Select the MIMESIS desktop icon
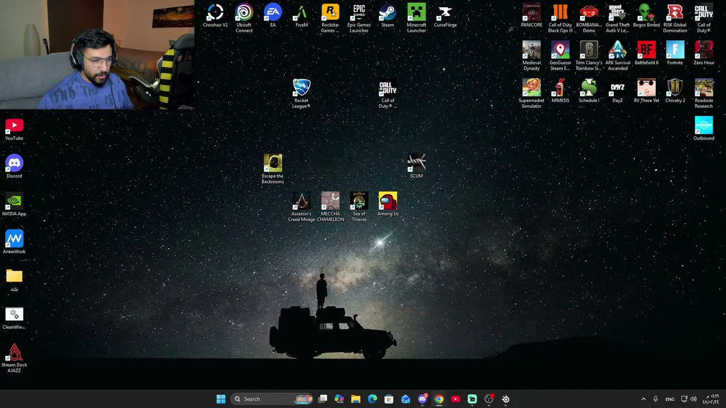The width and height of the screenshot is (726, 408). tap(560, 91)
